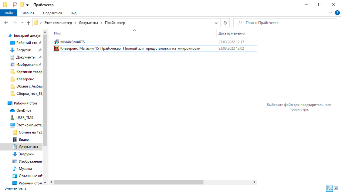The image size is (341, 192).
Task: Click the Музыка note icon
Action: [15, 169]
